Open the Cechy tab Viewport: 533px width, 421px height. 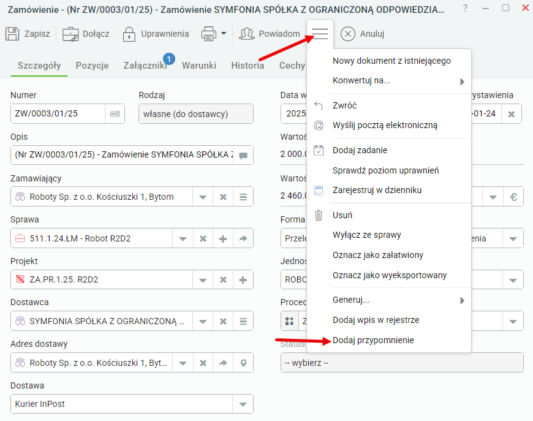click(292, 66)
